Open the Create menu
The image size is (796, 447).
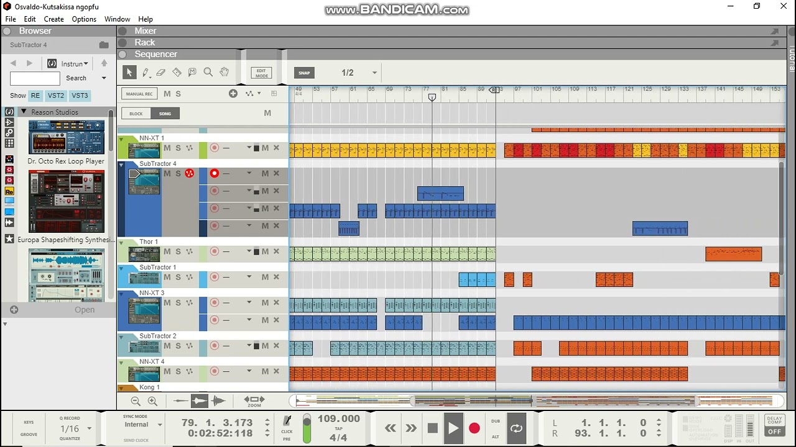(x=54, y=19)
